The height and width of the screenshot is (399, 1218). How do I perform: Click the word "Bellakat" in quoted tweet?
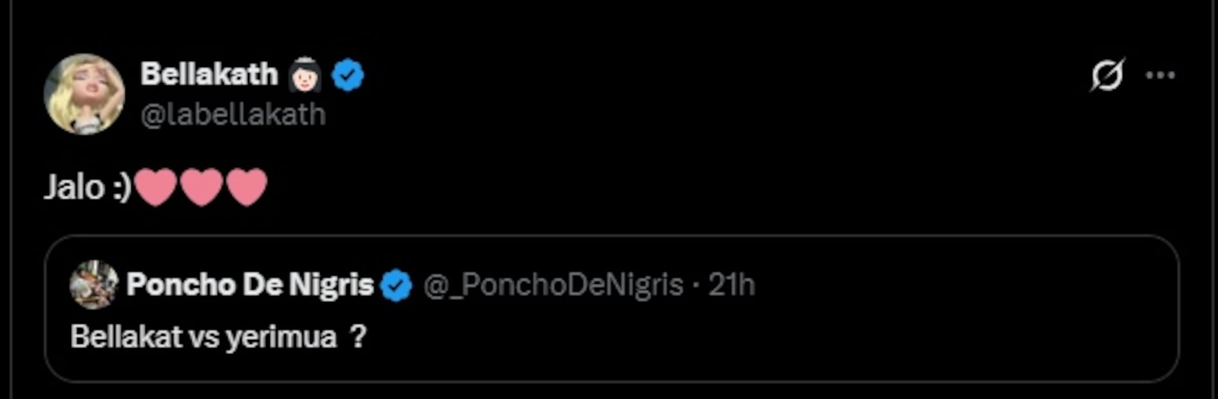coord(126,337)
